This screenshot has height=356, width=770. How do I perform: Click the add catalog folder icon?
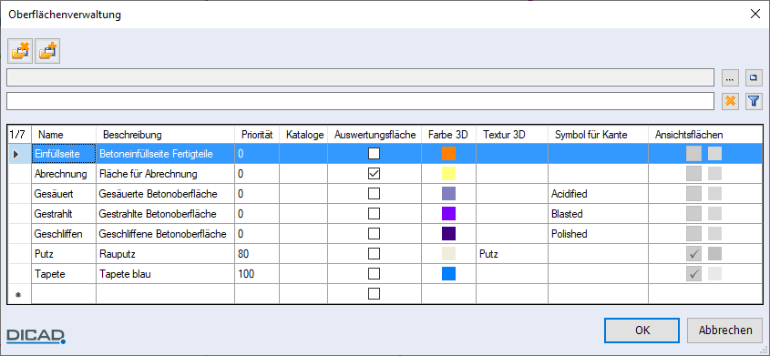pos(47,52)
